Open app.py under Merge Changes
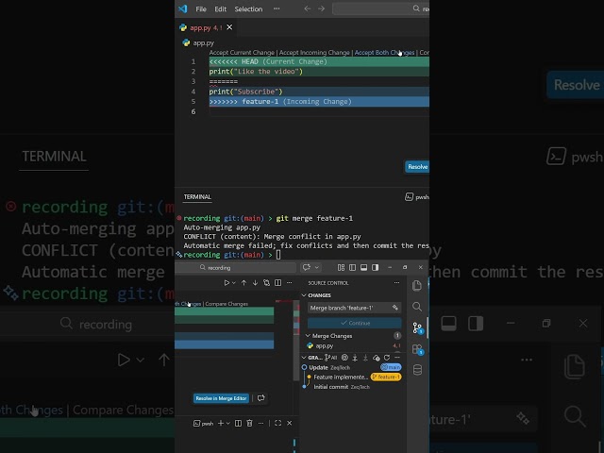This screenshot has width=604, height=453. pos(325,346)
